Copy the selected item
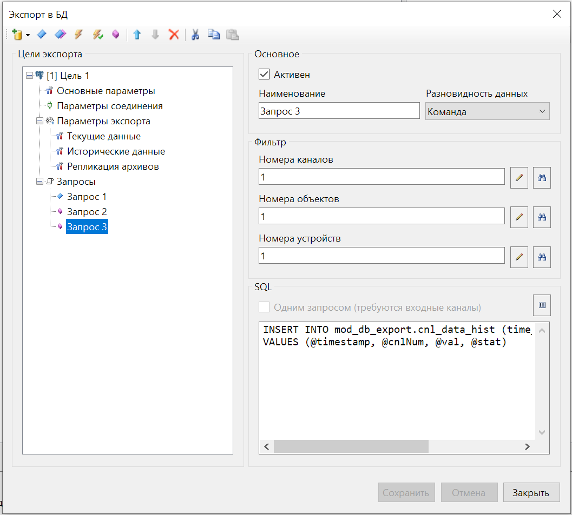 [x=214, y=34]
